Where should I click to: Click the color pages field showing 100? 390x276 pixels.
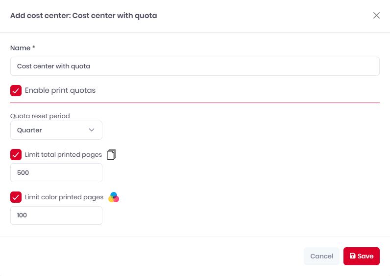56,215
